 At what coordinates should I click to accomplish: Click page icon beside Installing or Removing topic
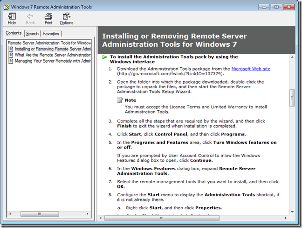click(11, 49)
